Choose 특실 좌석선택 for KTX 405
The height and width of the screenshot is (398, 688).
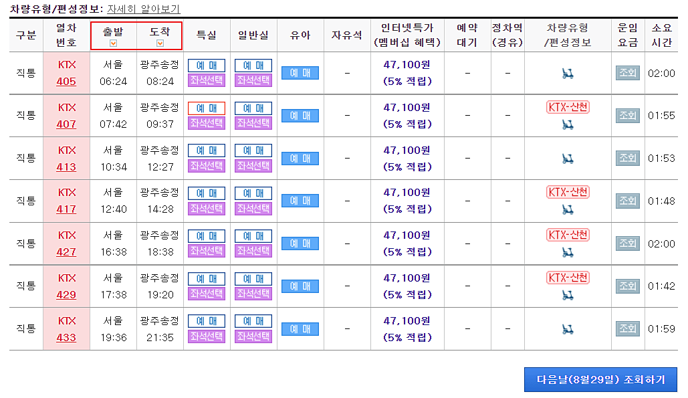[x=207, y=80]
